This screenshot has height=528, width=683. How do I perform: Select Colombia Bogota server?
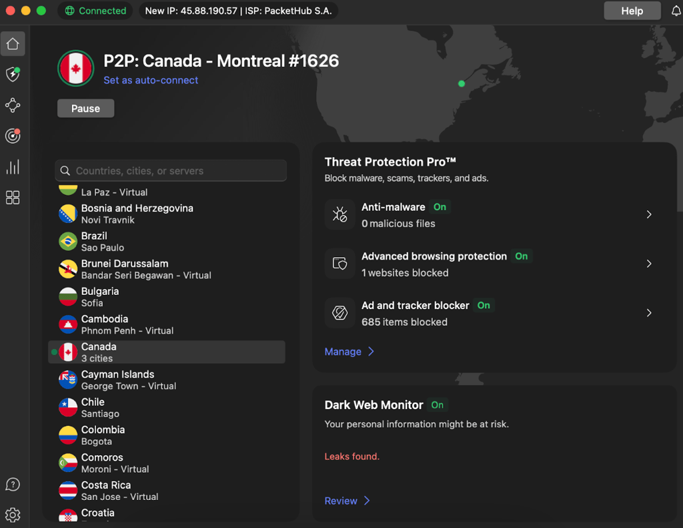(167, 436)
